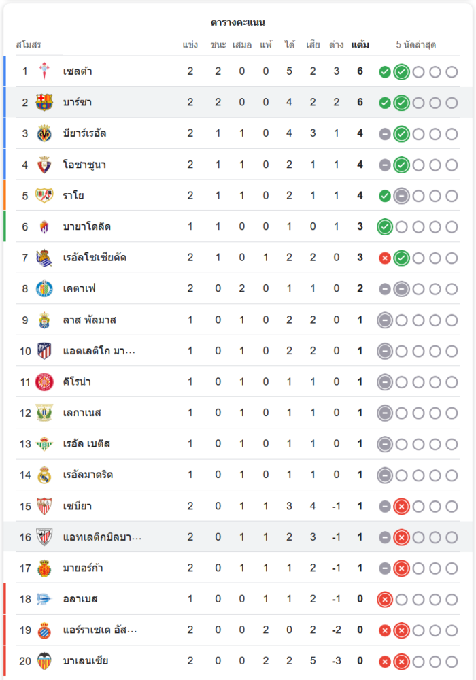Click the ตารางคะแนน table title
Screen dimensions: 476x680
[238, 23]
